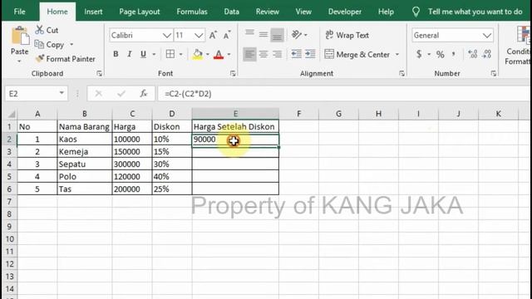Screen dimensions: 532x299
Task: Copy the selected cell
Action: point(49,44)
